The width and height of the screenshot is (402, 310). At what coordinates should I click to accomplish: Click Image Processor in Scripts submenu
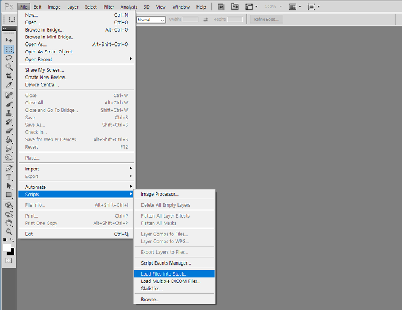pos(160,194)
